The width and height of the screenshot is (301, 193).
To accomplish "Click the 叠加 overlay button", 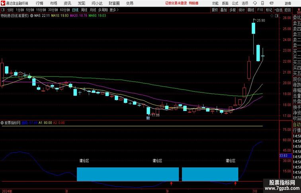I will 224,10.
